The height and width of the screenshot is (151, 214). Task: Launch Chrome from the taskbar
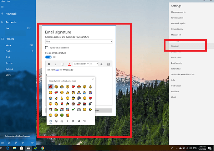42,148
